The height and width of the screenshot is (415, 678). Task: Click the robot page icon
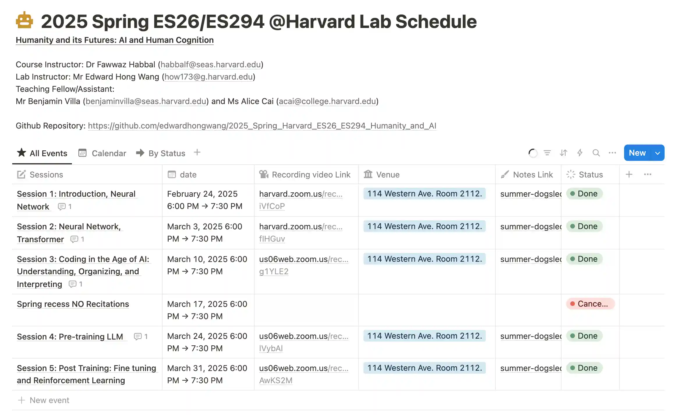[24, 20]
